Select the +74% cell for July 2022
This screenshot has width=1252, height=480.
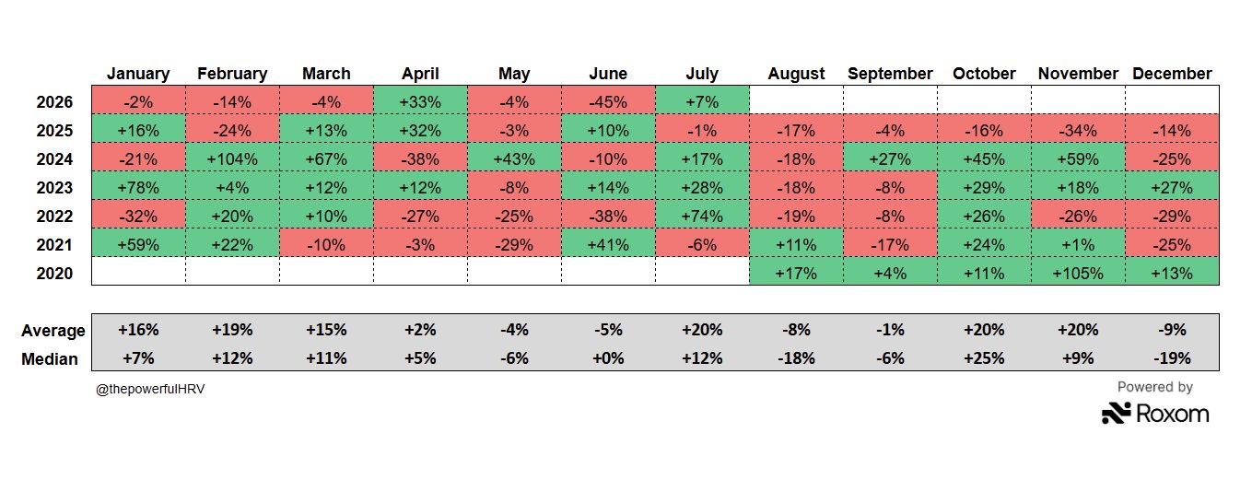coord(702,216)
